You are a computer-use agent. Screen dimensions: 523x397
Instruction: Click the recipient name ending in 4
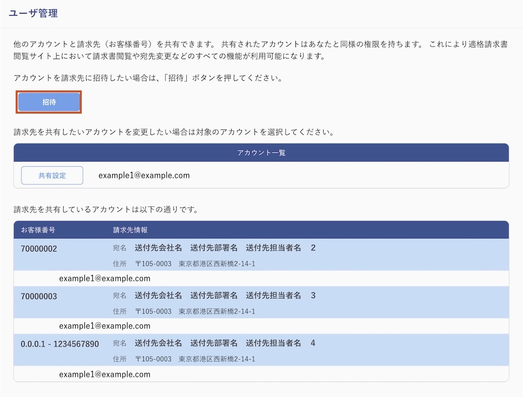[x=225, y=343]
